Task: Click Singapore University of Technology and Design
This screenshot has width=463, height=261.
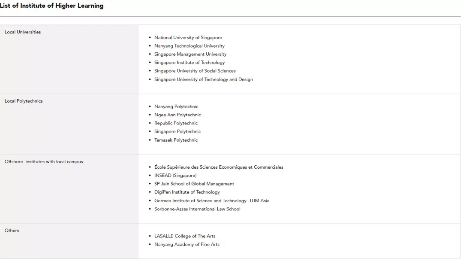Action: coord(204,79)
